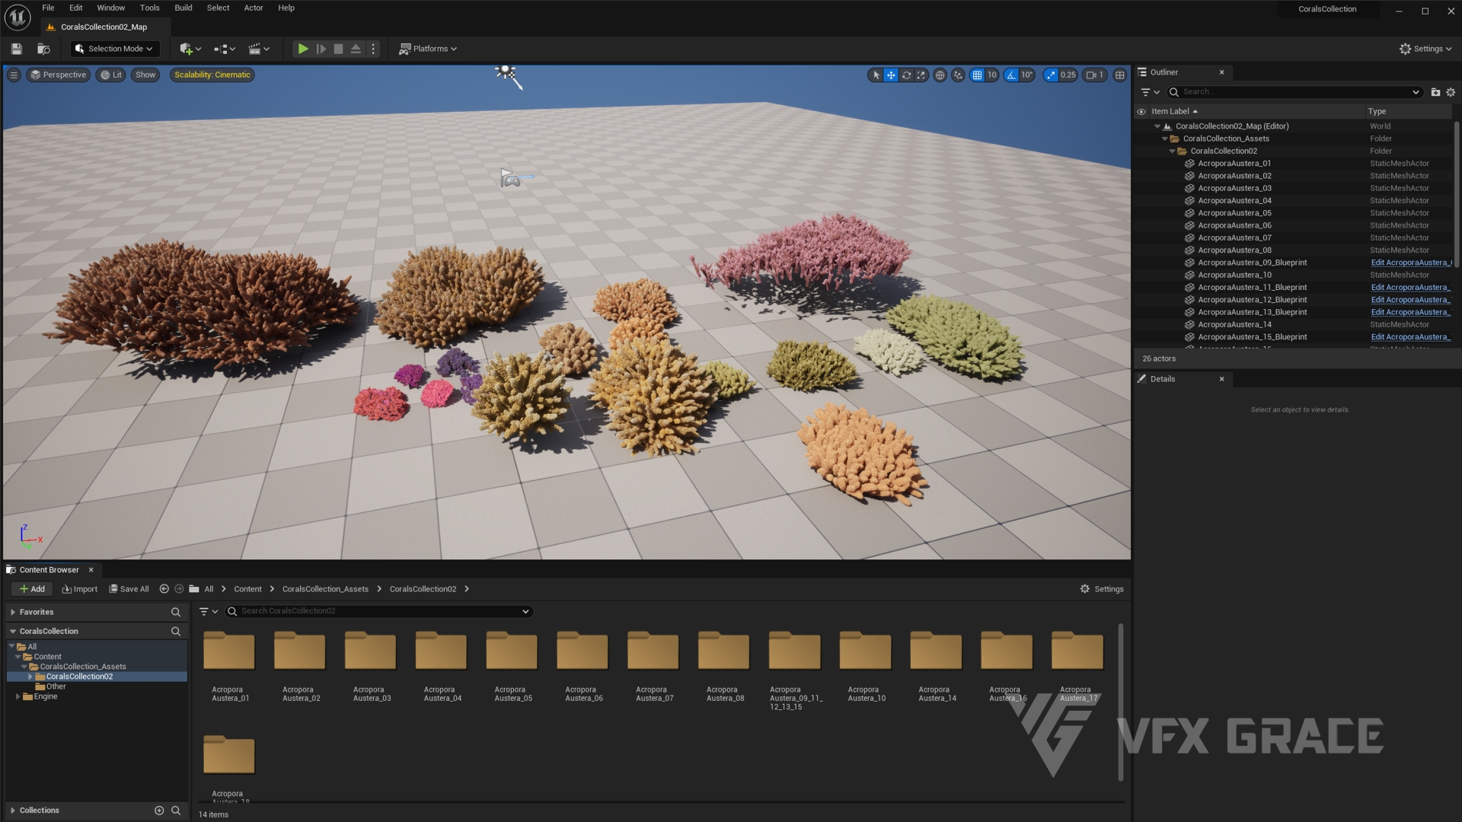Open the content drawer browse icon
1462x822 pixels.
tap(43, 49)
